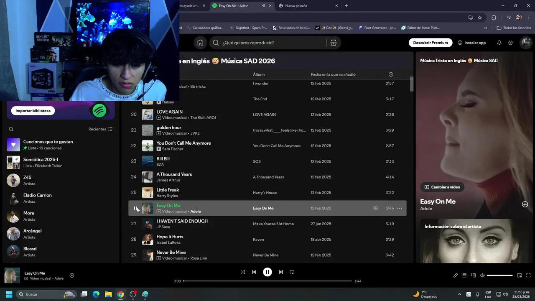The width and height of the screenshot is (535, 301).
Task: Seek on the song progress bar
Action: [x=267, y=281]
